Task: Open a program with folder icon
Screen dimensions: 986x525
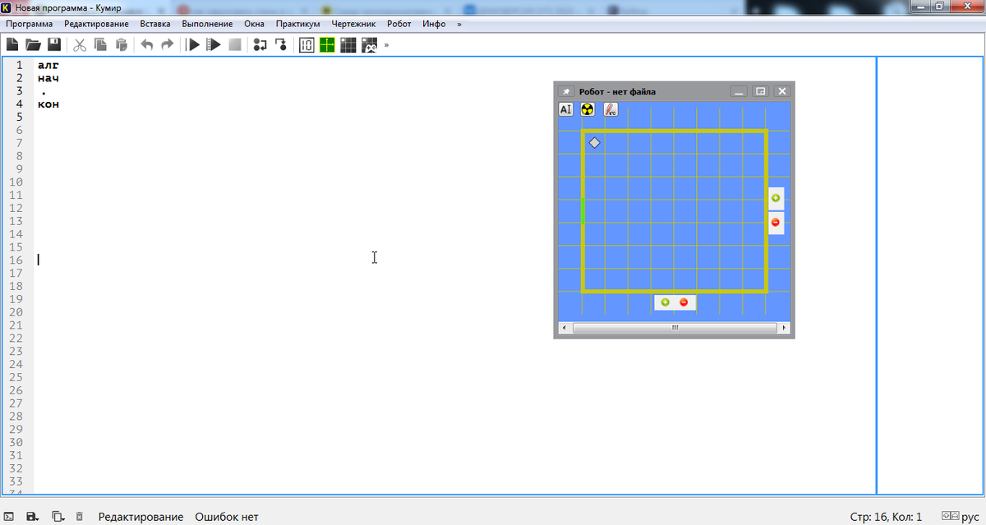Action: click(33, 44)
